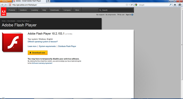Click the yellow Download now button

coord(38,53)
